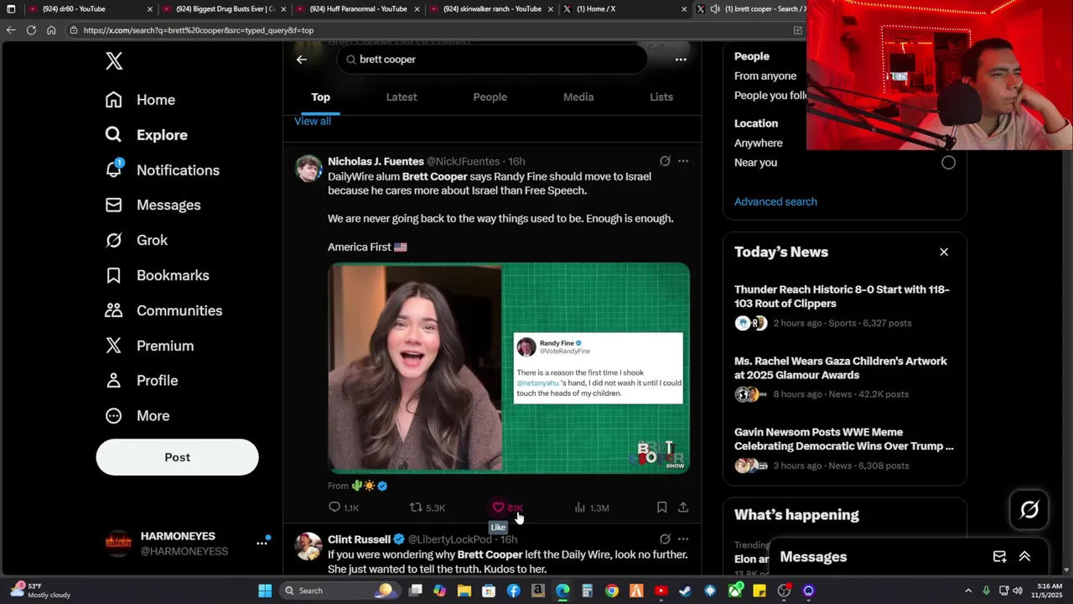
Task: Click Grok icon on Clint Russell post
Action: (x=665, y=539)
